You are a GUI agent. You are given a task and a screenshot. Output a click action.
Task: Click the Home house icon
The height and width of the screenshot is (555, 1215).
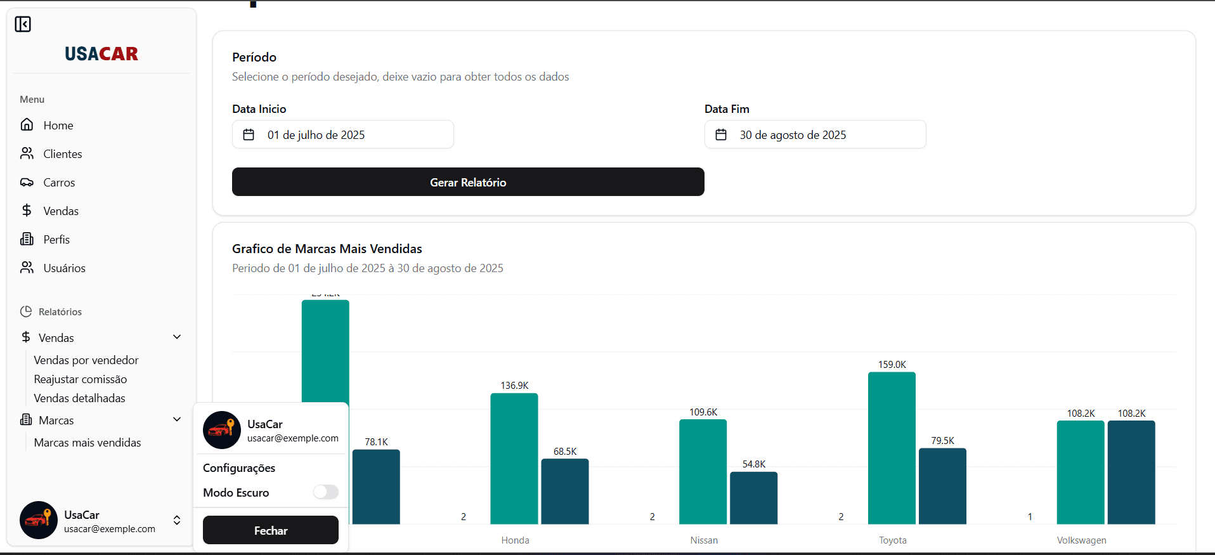click(x=27, y=125)
